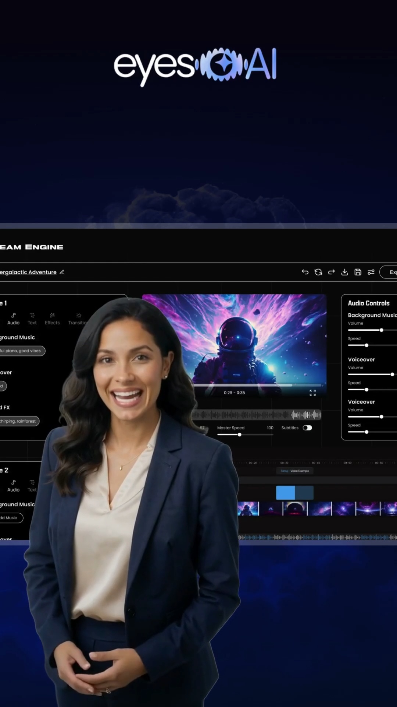Viewport: 397px width, 707px height.
Task: Open the settings sliders icon in the toolbar
Action: tap(371, 272)
